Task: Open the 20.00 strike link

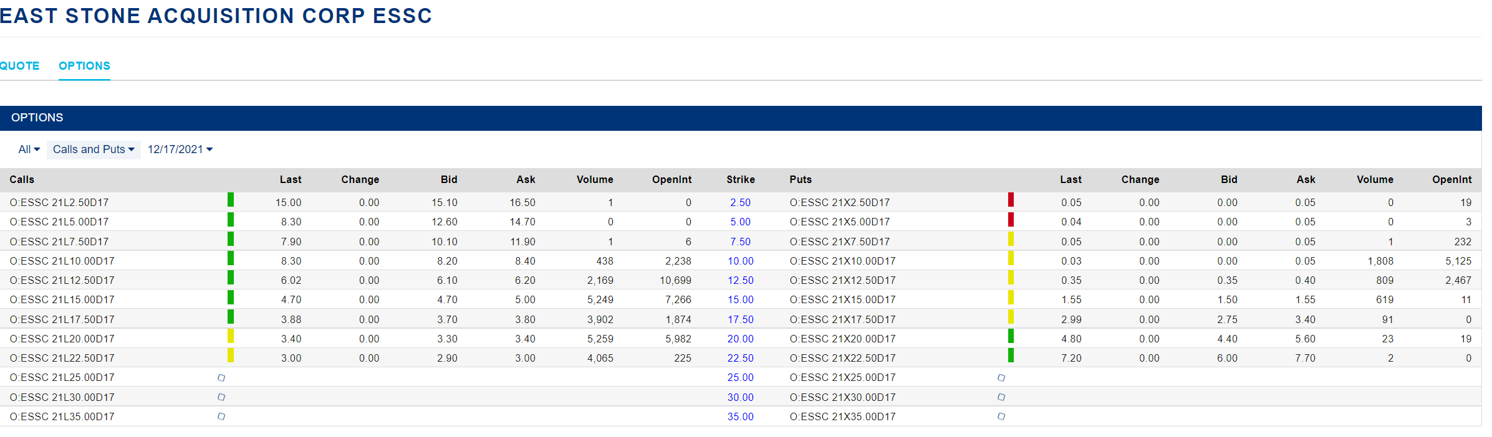Action: (x=740, y=339)
